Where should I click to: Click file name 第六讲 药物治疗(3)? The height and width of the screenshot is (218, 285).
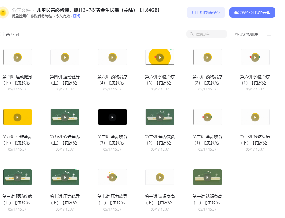[160, 80]
